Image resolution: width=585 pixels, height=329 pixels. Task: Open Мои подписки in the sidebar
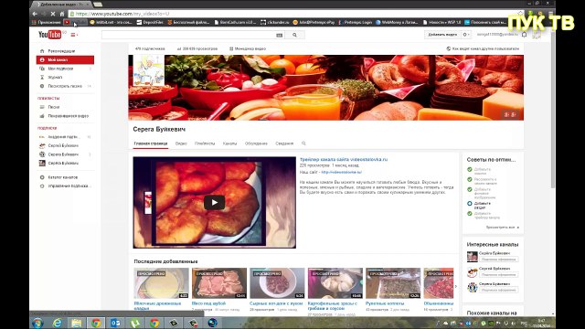click(60, 69)
